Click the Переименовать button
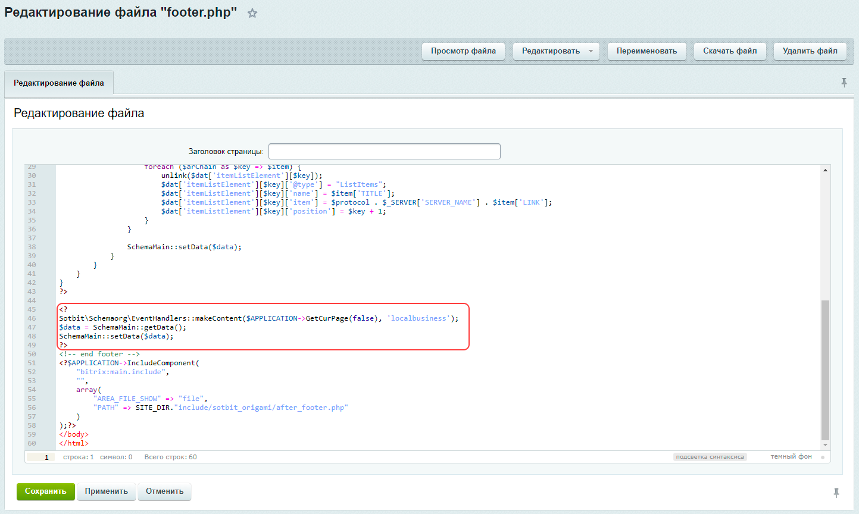The width and height of the screenshot is (859, 514). [x=646, y=51]
